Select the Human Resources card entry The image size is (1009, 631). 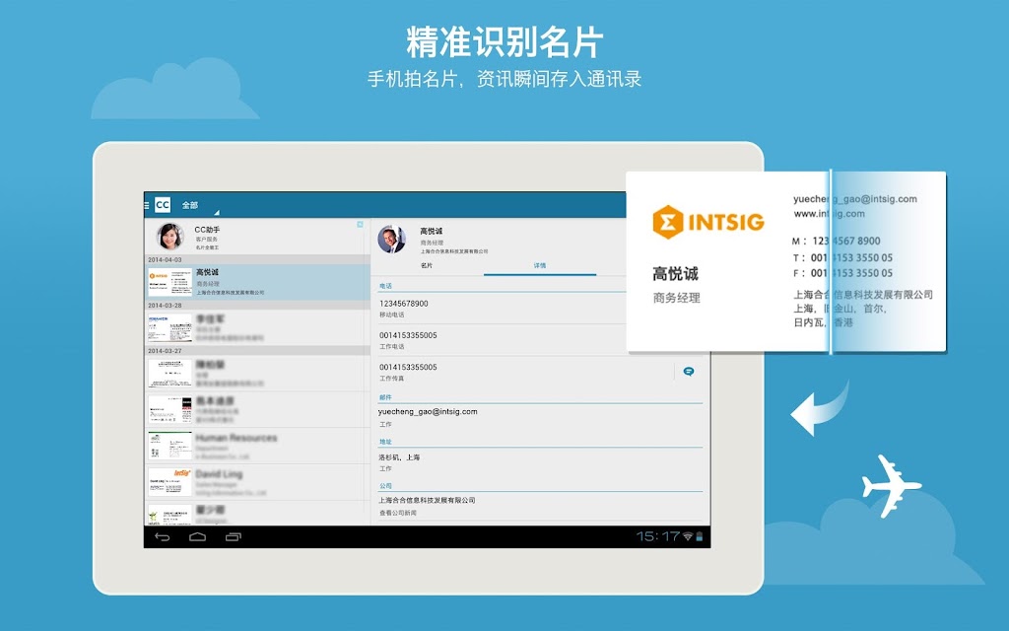pos(257,446)
